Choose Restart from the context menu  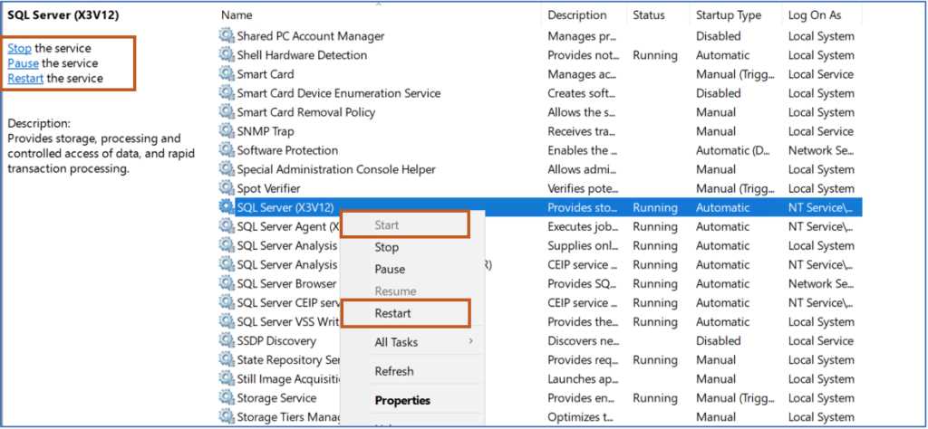[x=392, y=313]
